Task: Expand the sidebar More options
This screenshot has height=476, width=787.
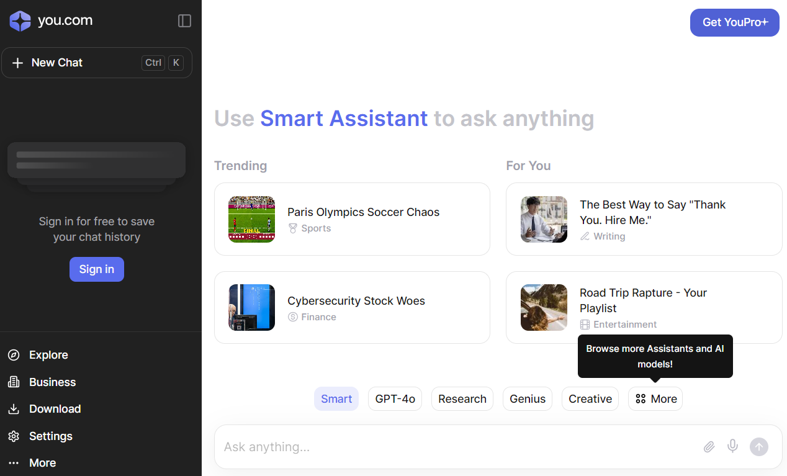Action: (x=42, y=463)
